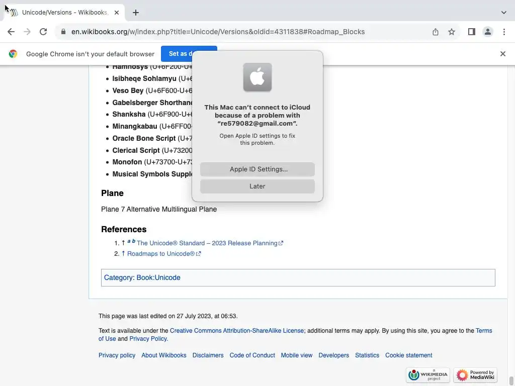Open the Code of Conduct footer link
The height and width of the screenshot is (386, 515).
tap(252, 355)
